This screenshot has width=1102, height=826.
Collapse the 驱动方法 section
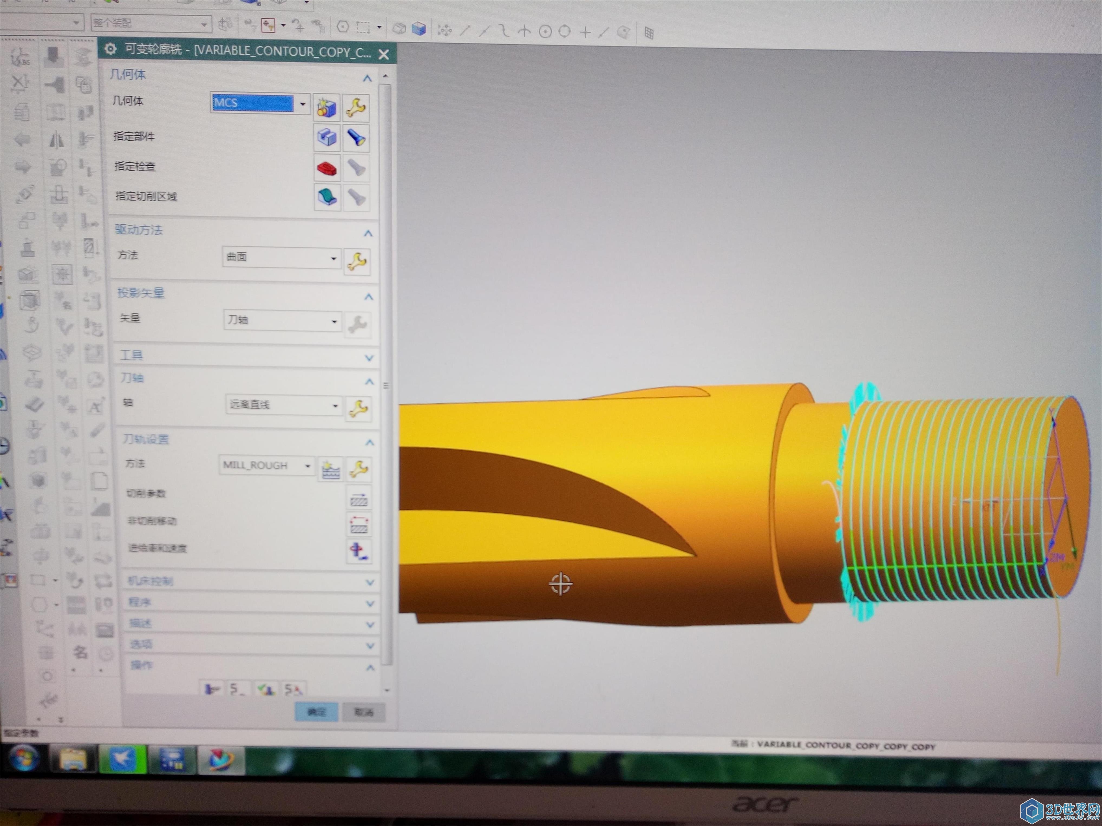point(368,233)
